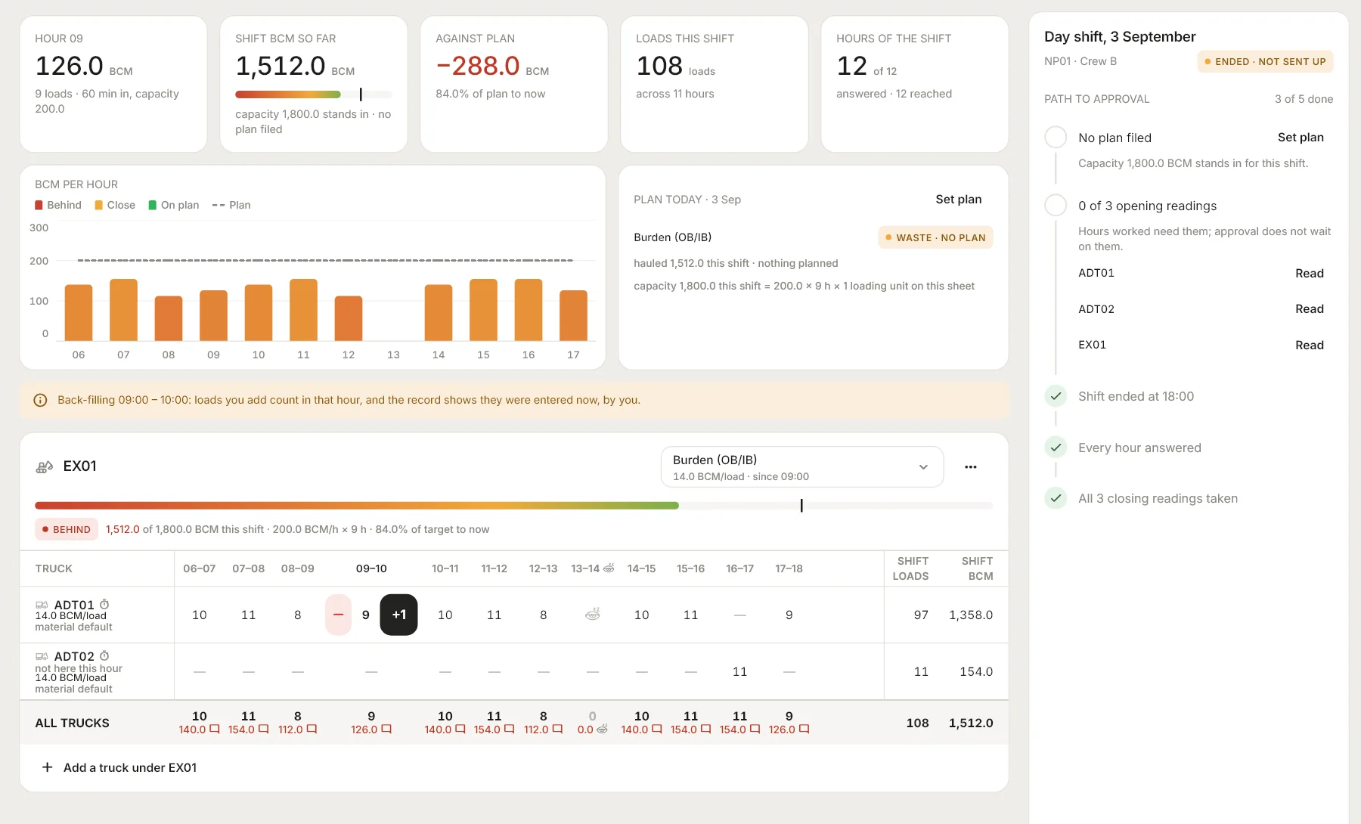Image resolution: width=1361 pixels, height=824 pixels.
Task: Click Set plan in the Plan Today card
Action: tap(959, 200)
